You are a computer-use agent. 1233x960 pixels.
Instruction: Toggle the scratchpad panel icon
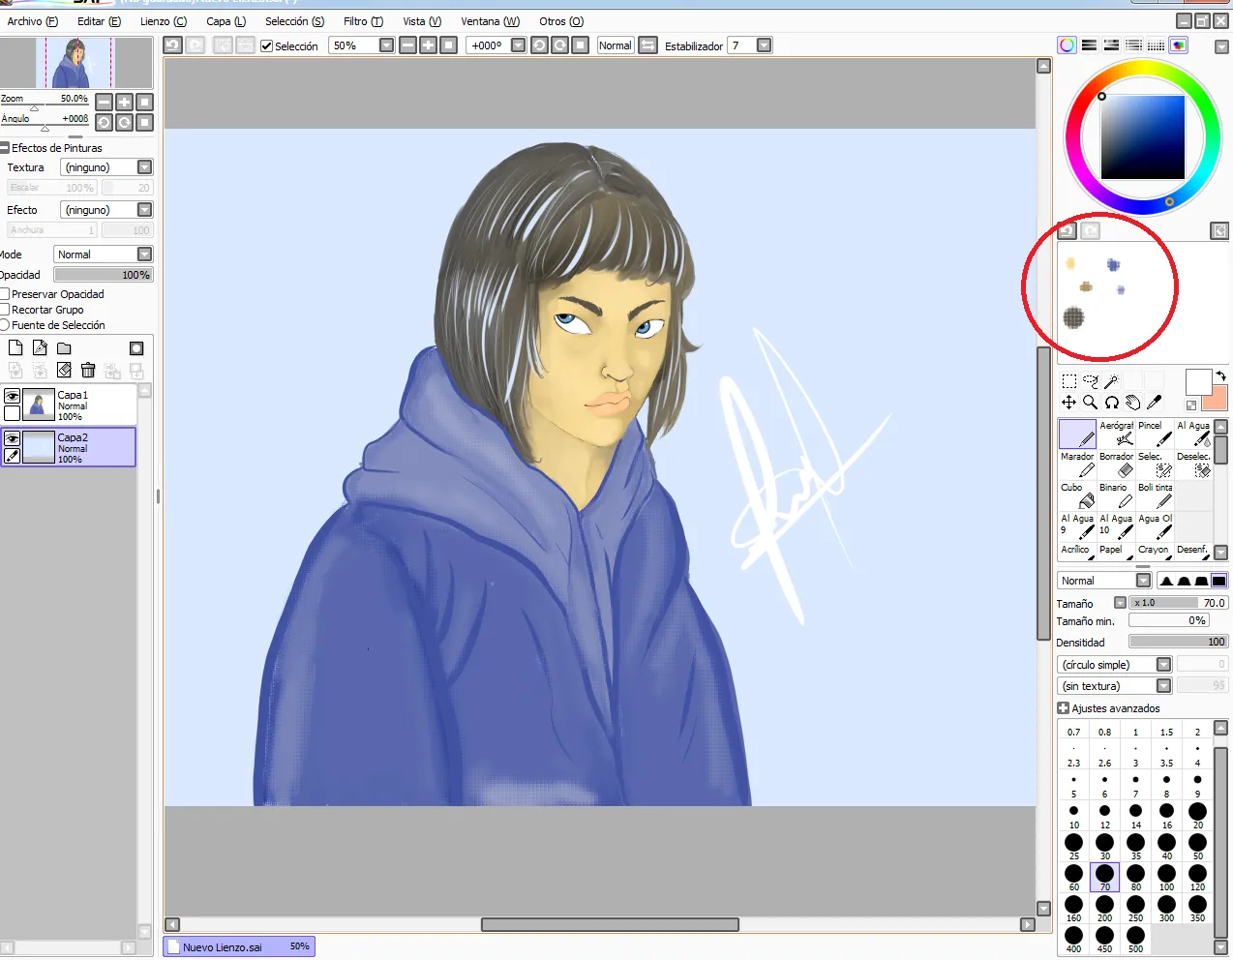tap(1179, 45)
